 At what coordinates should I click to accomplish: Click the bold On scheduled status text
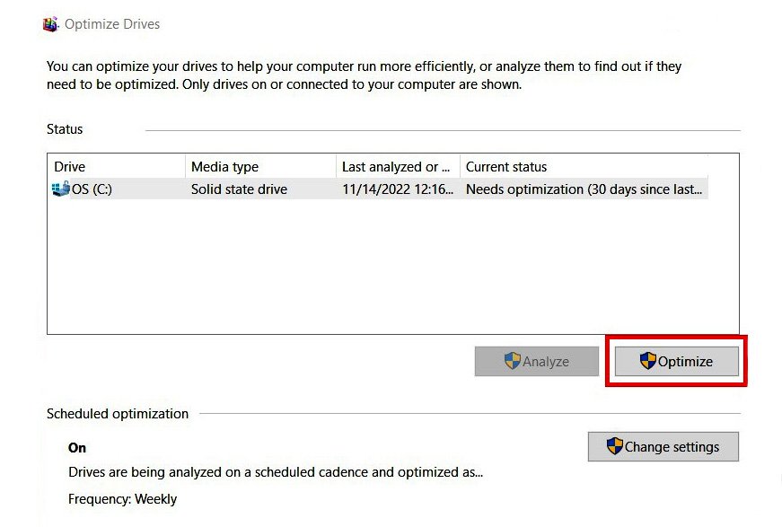tap(77, 448)
